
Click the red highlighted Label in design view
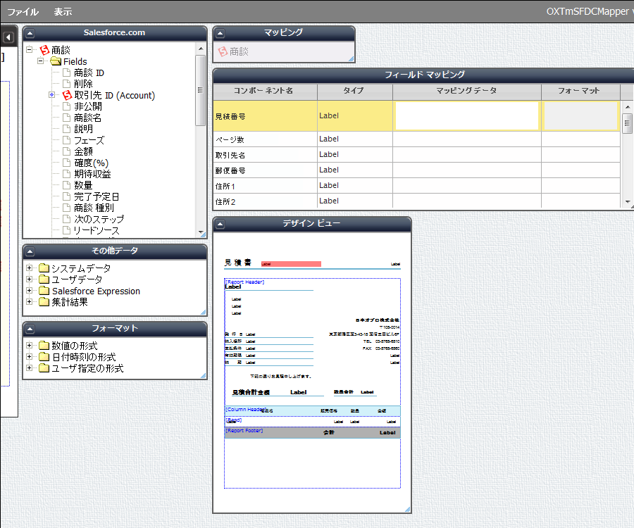pos(291,264)
